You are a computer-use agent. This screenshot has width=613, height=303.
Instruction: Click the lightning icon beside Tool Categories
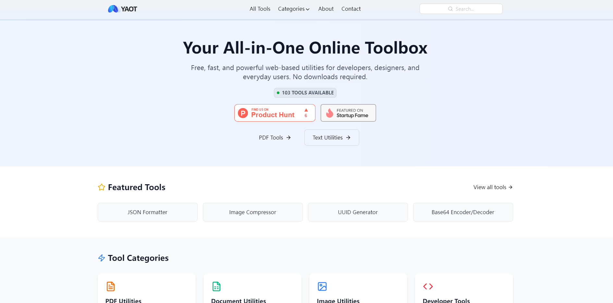tap(101, 258)
